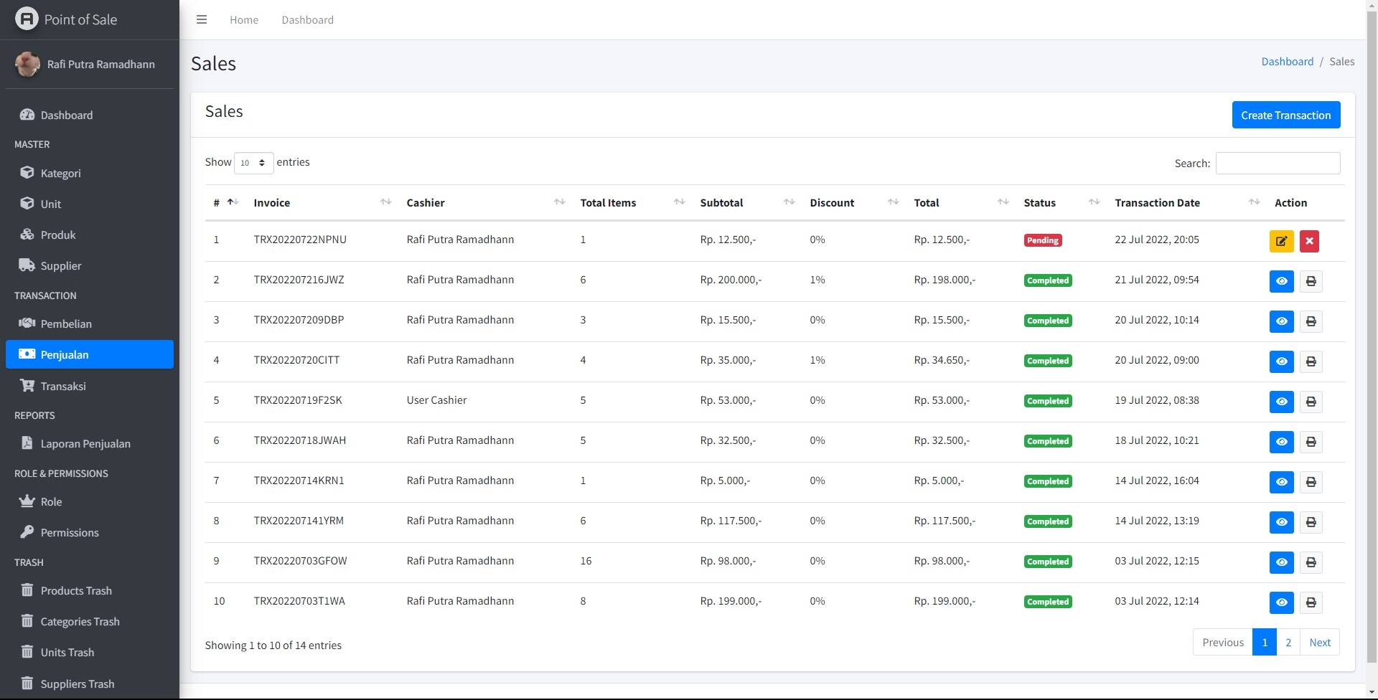Screen dimensions: 1378x700
Task: Go to the Dashboard navbar link
Action: point(307,20)
